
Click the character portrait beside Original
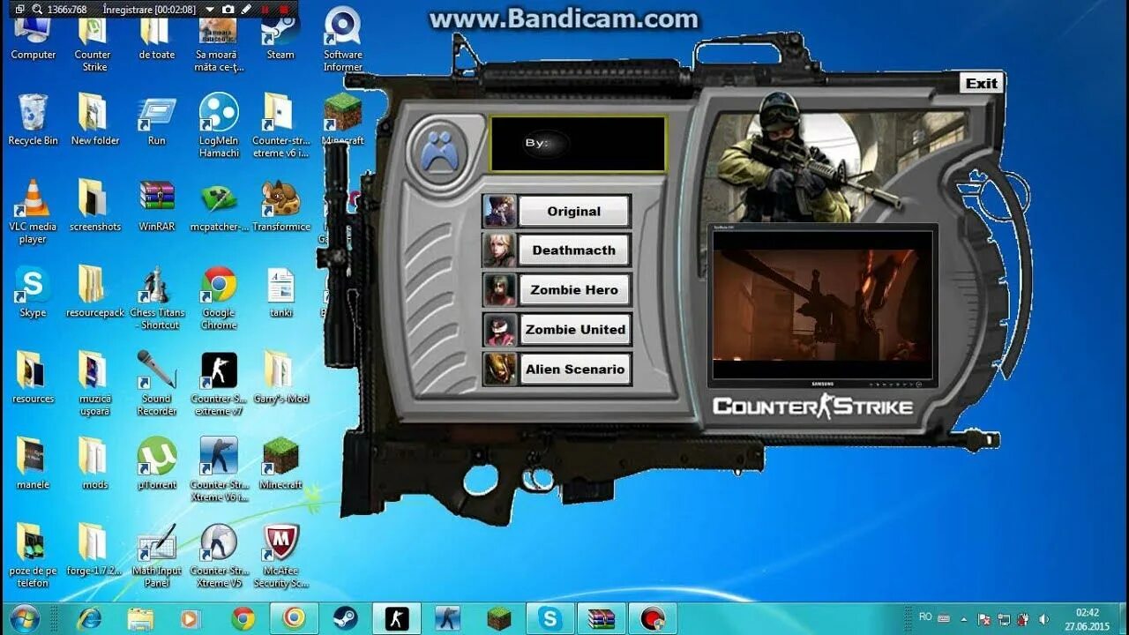click(499, 212)
